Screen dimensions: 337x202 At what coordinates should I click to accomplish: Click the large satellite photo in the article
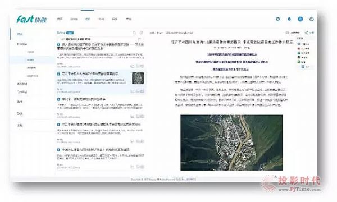click(231, 143)
